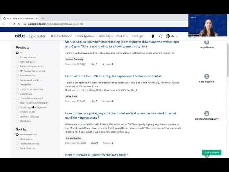The image size is (229, 172).
Task: Click the dot.net link in question text
Action: [82, 124]
